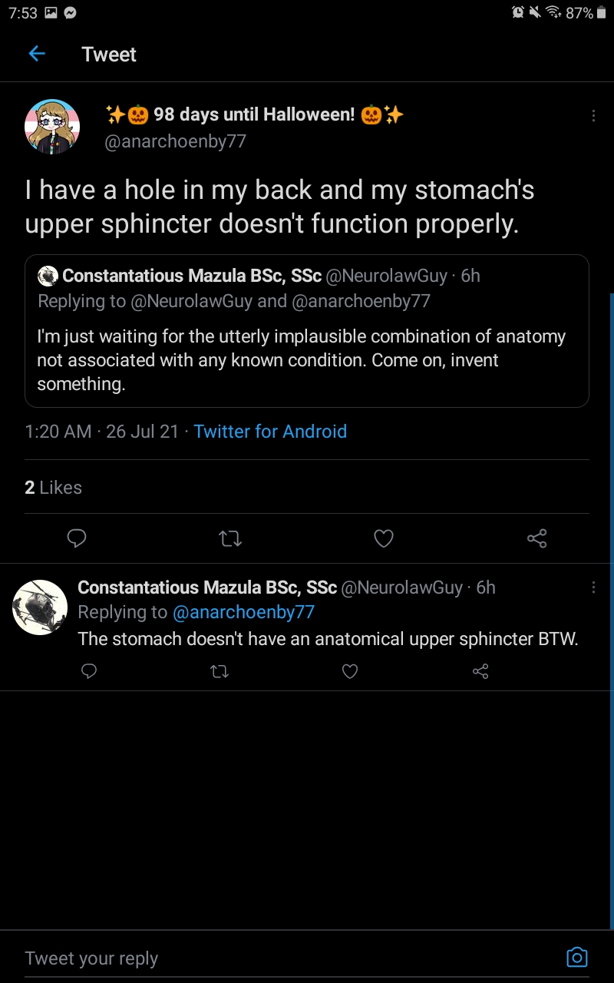This screenshot has height=983, width=614.
Task: Click reply icon under NeurolawGuy's reply
Action: [89, 672]
